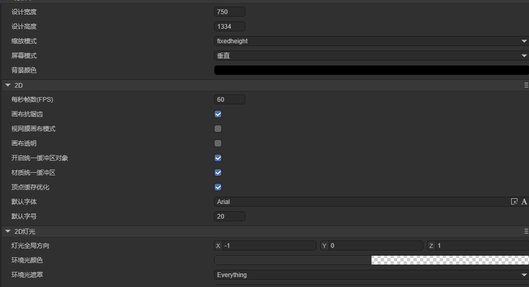Open the 环境光遮罩 Everything dropdown

coord(372,275)
